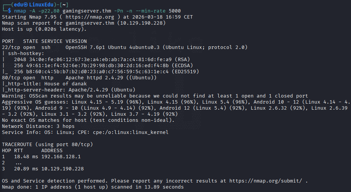Click the Network Distance: 3 hops line

(38, 126)
